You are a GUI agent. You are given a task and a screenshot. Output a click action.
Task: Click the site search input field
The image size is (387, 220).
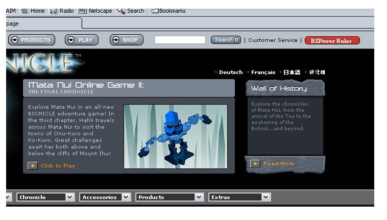(180, 40)
